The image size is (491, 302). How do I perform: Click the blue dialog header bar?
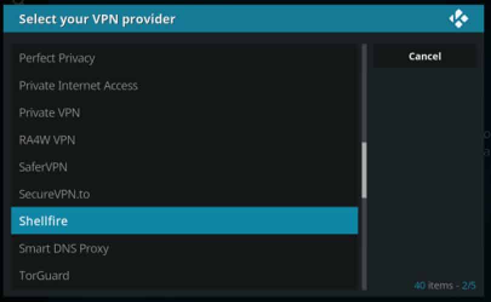click(x=244, y=19)
